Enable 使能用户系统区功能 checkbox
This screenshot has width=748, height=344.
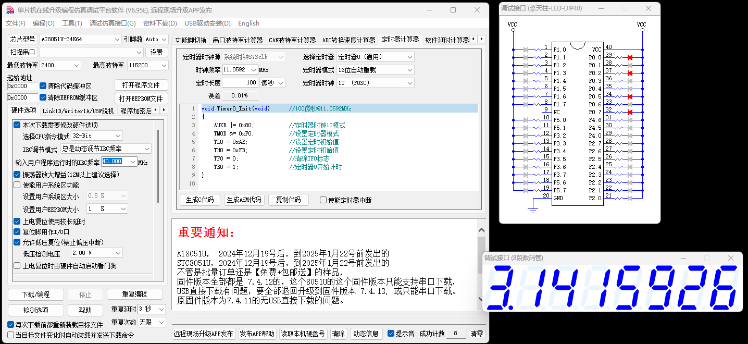[x=17, y=185]
